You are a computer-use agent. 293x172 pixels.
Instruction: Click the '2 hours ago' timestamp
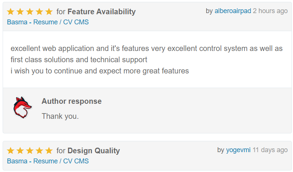pyautogui.click(x=270, y=11)
